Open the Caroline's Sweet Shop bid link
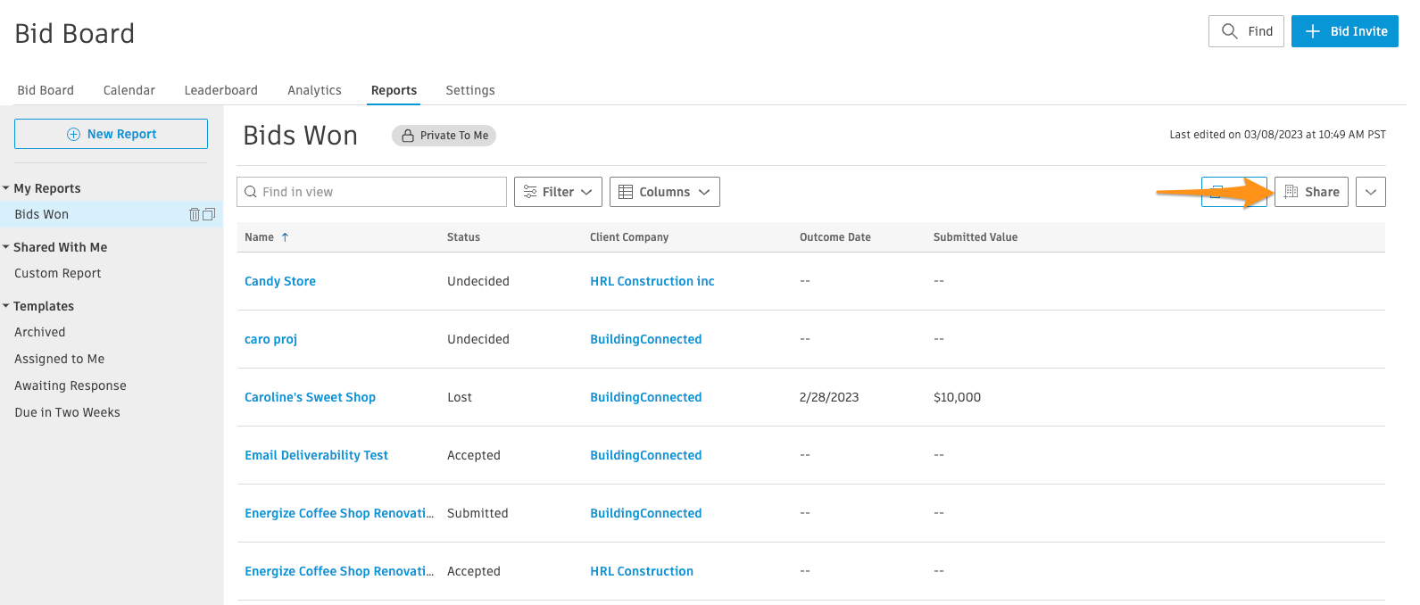 310,397
